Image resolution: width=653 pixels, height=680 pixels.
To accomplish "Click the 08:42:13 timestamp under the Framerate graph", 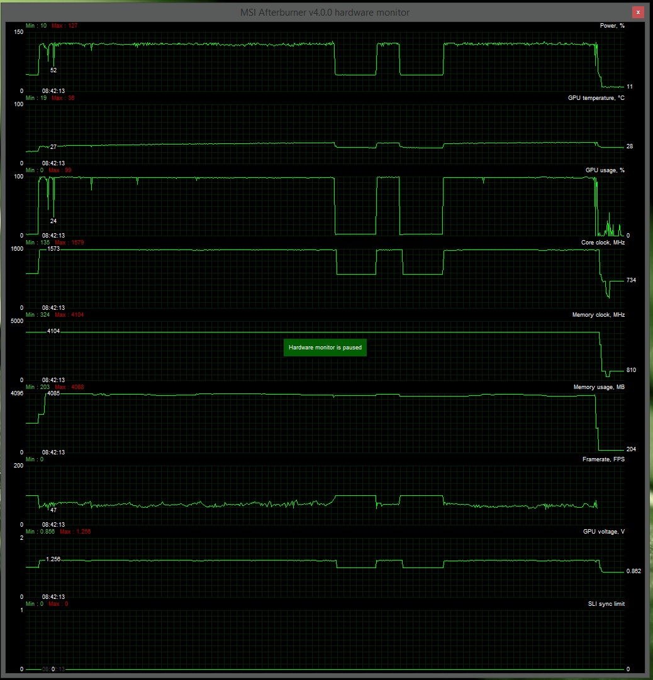I will 53,525.
